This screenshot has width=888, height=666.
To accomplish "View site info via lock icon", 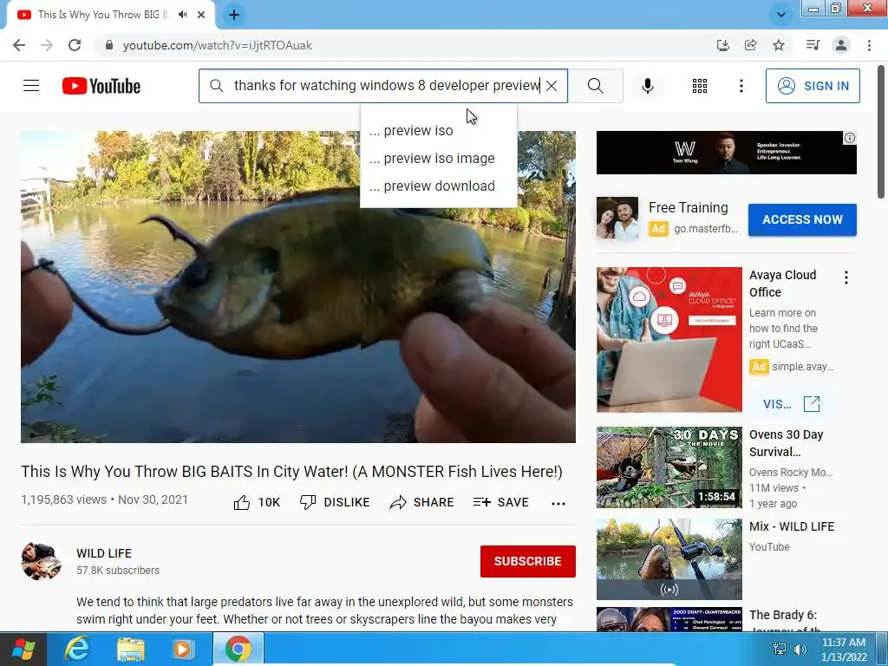I will (109, 45).
